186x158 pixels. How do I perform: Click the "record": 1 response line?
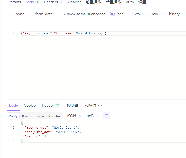point(35,136)
